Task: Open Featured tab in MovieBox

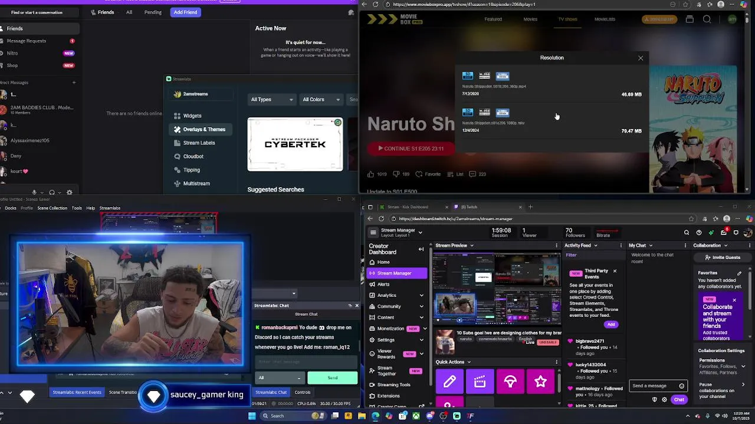Action: point(493,19)
